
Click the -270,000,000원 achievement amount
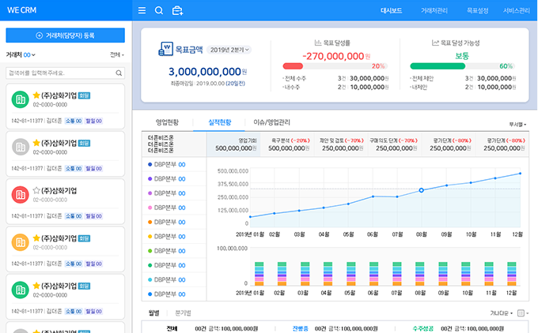(336, 56)
